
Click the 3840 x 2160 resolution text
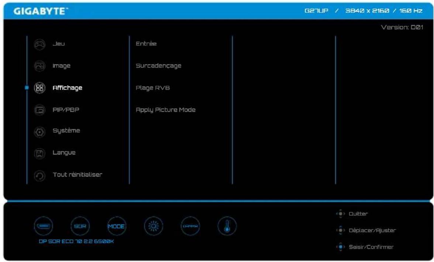pos(367,11)
